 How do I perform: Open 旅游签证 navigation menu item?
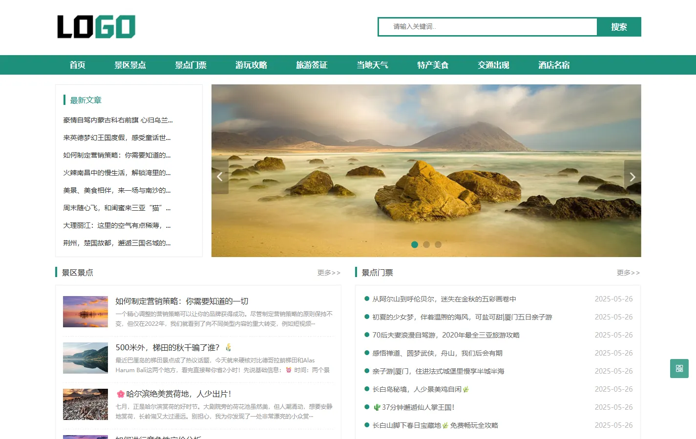pos(312,65)
